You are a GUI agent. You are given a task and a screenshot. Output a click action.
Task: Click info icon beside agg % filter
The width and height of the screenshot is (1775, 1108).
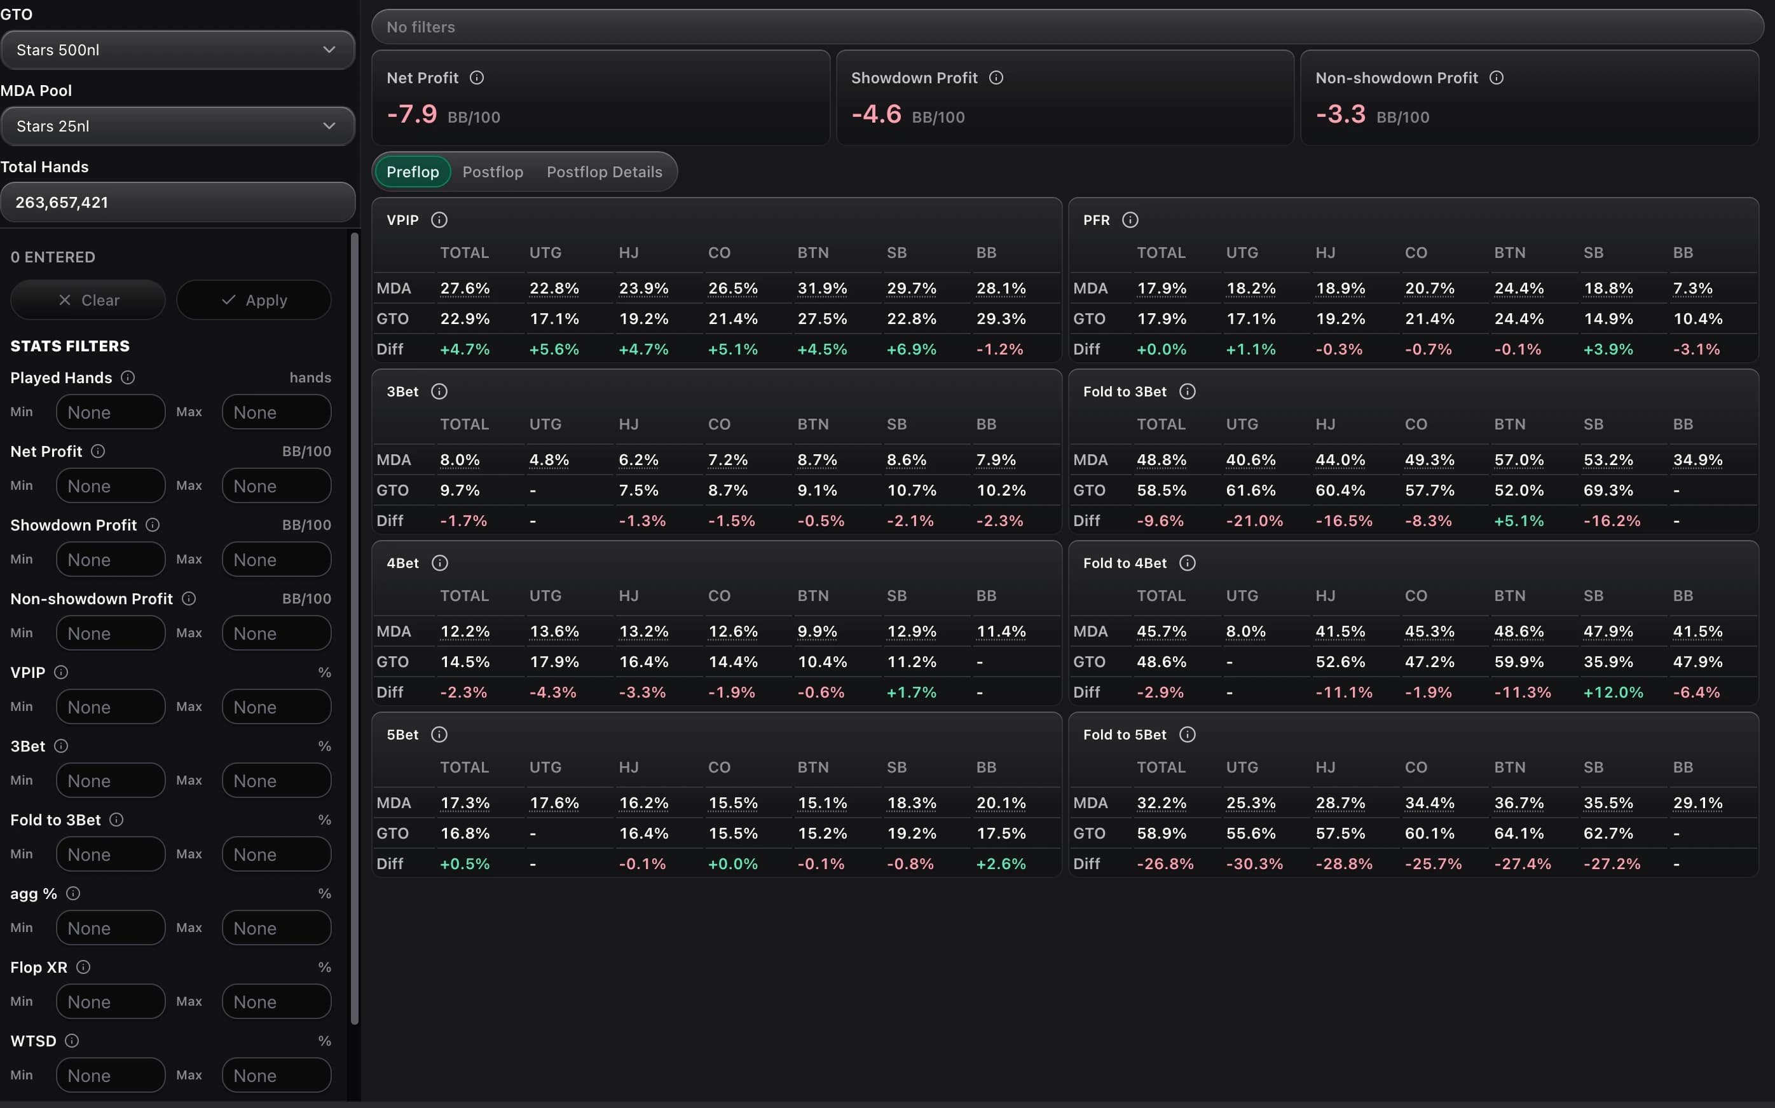[x=72, y=893]
